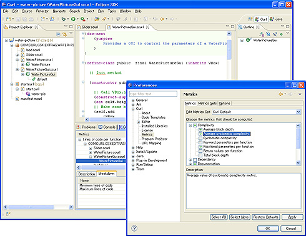Select Code Templates preference page

click(154, 117)
